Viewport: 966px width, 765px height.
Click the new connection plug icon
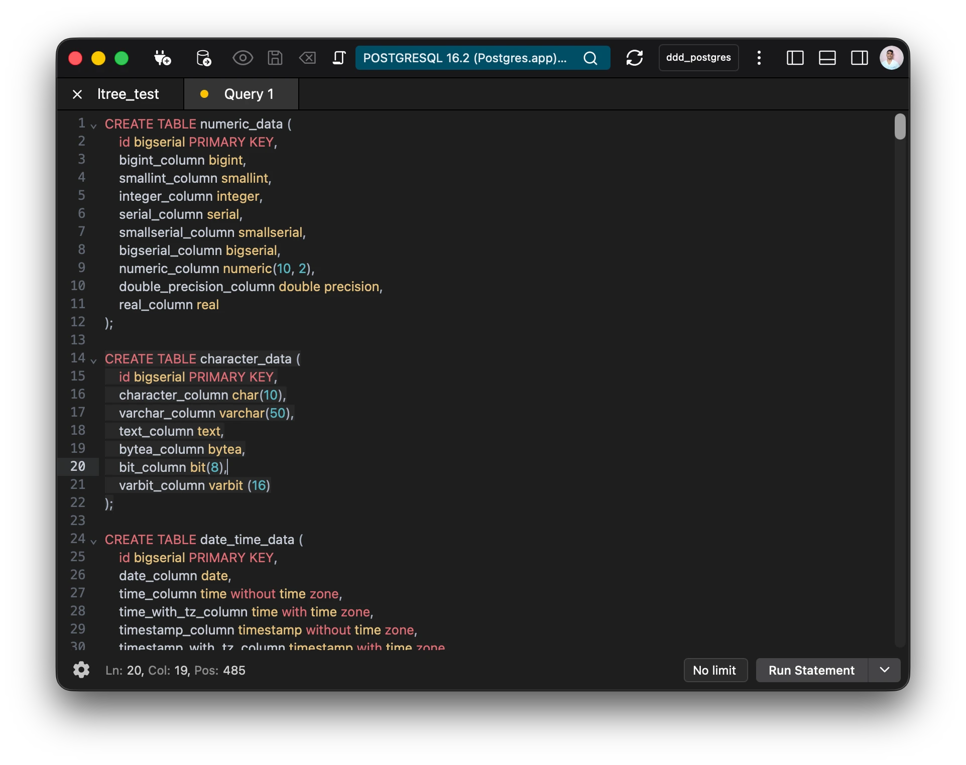point(162,58)
